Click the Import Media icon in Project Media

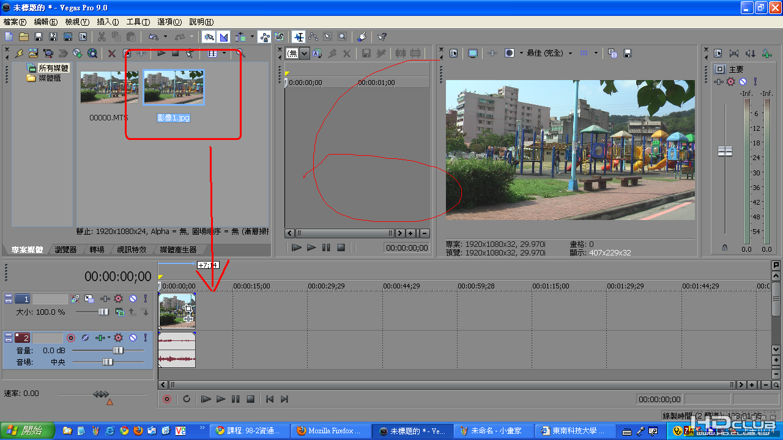33,53
